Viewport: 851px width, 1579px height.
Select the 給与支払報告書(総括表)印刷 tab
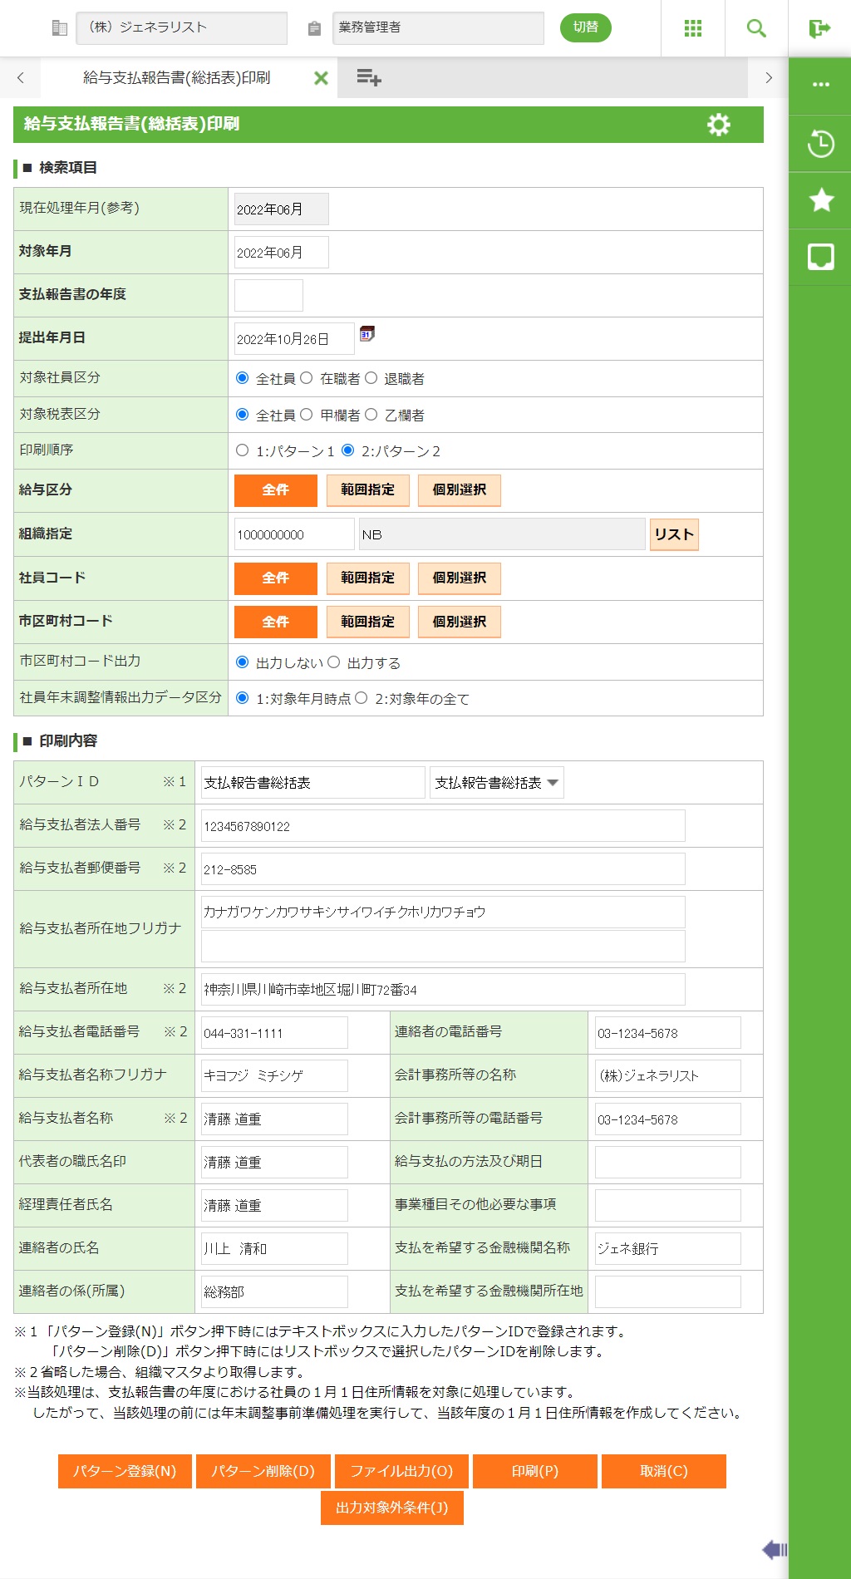coord(176,78)
